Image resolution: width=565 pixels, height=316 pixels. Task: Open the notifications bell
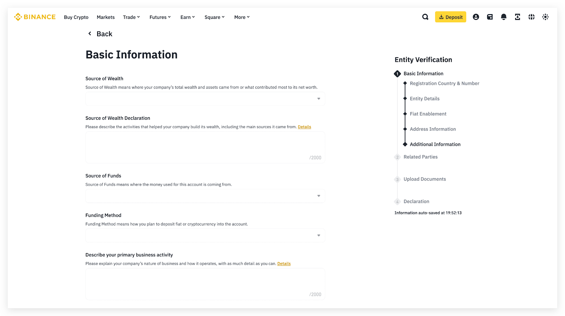[504, 17]
